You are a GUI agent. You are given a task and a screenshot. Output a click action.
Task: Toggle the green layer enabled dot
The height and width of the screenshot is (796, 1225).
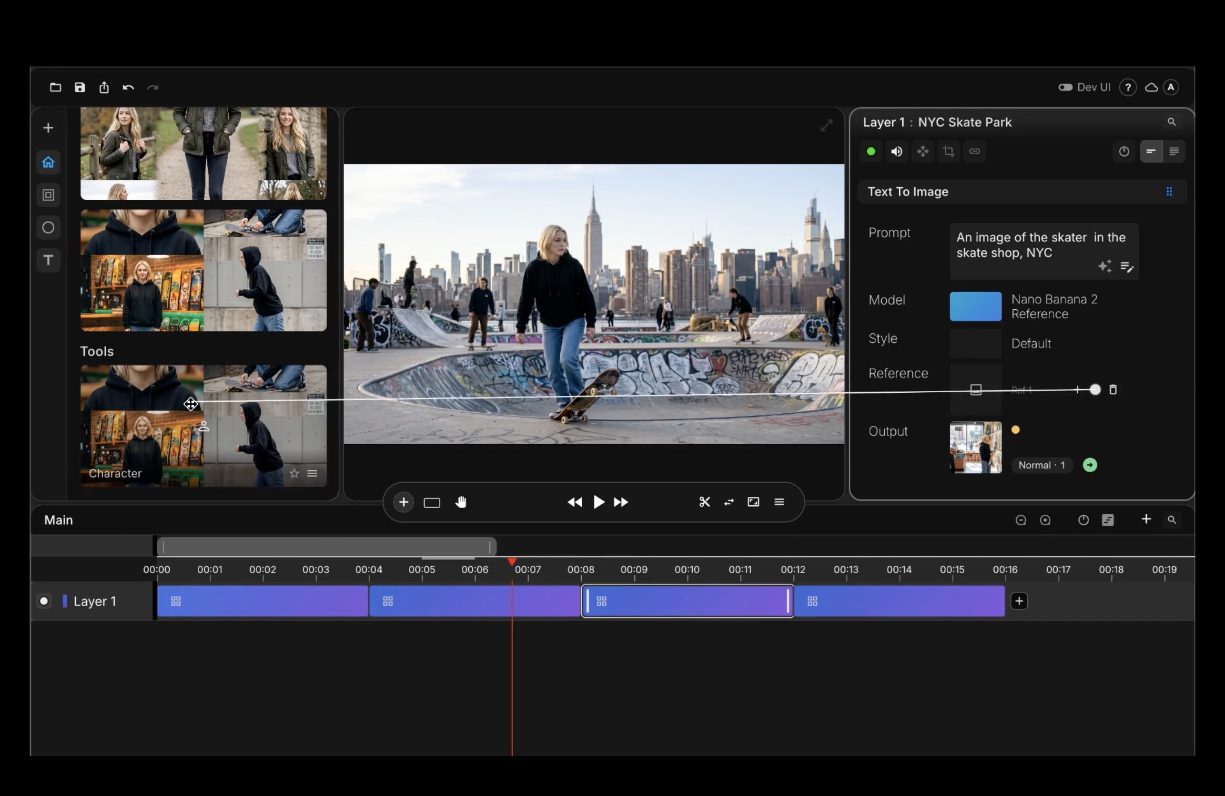(871, 151)
